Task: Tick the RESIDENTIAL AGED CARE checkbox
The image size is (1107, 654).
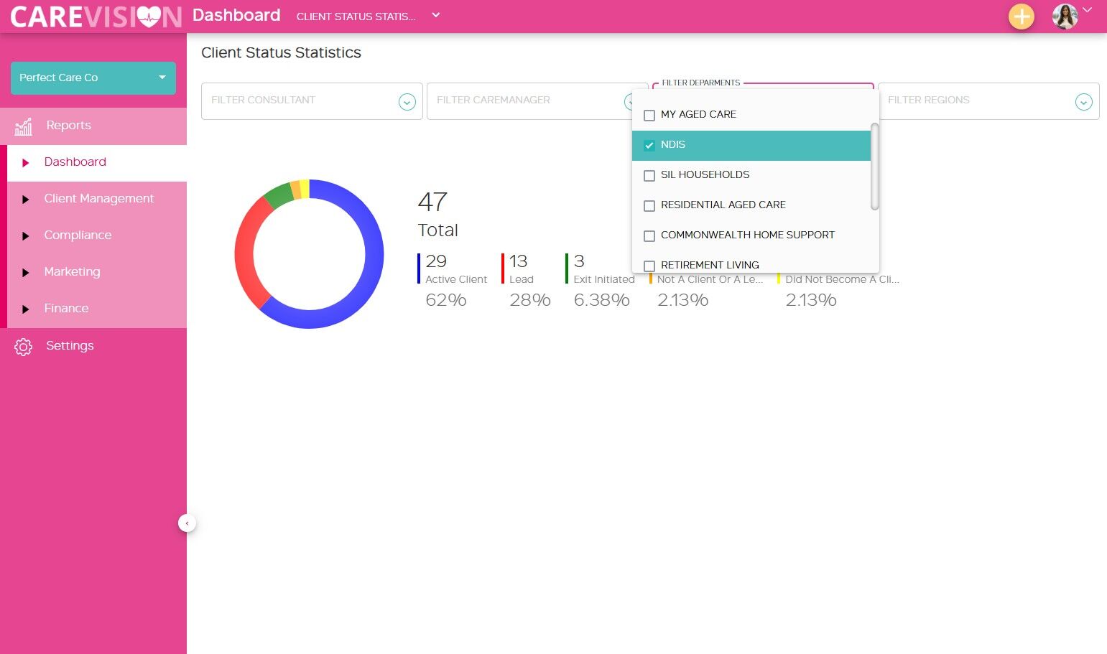Action: click(x=649, y=206)
